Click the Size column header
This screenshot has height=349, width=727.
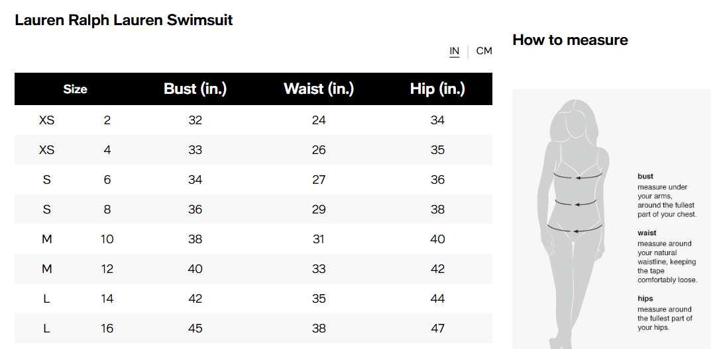pyautogui.click(x=75, y=89)
